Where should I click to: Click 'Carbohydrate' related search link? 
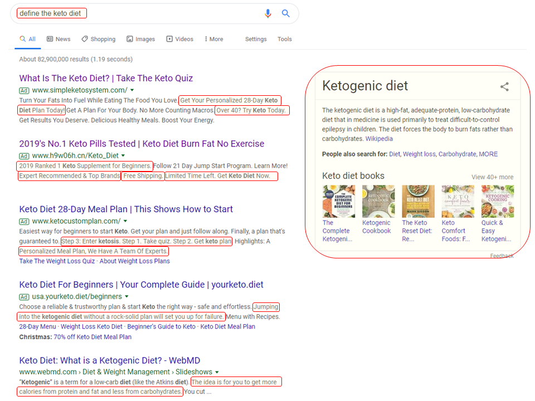click(x=457, y=154)
